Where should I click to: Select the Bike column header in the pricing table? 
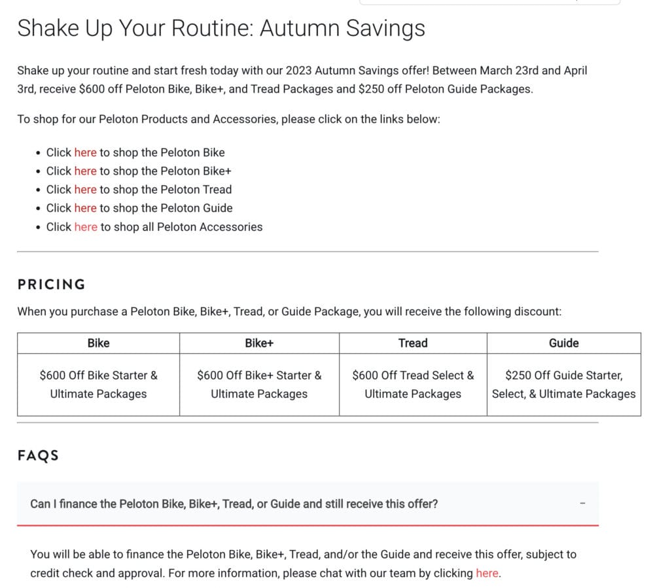98,343
